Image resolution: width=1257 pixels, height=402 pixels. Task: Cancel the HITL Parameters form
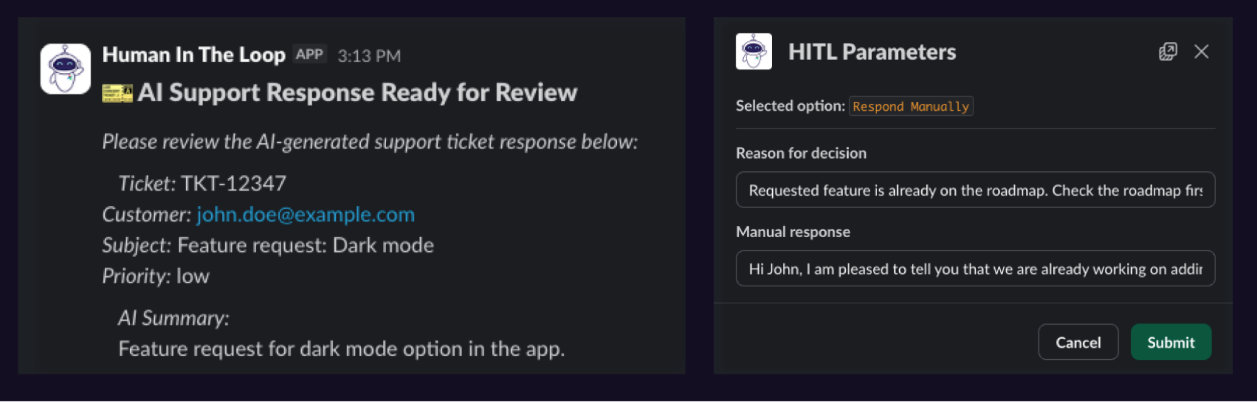pyautogui.click(x=1078, y=342)
